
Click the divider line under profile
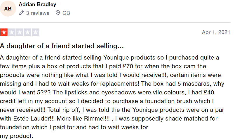pyautogui.click(x=115, y=23)
